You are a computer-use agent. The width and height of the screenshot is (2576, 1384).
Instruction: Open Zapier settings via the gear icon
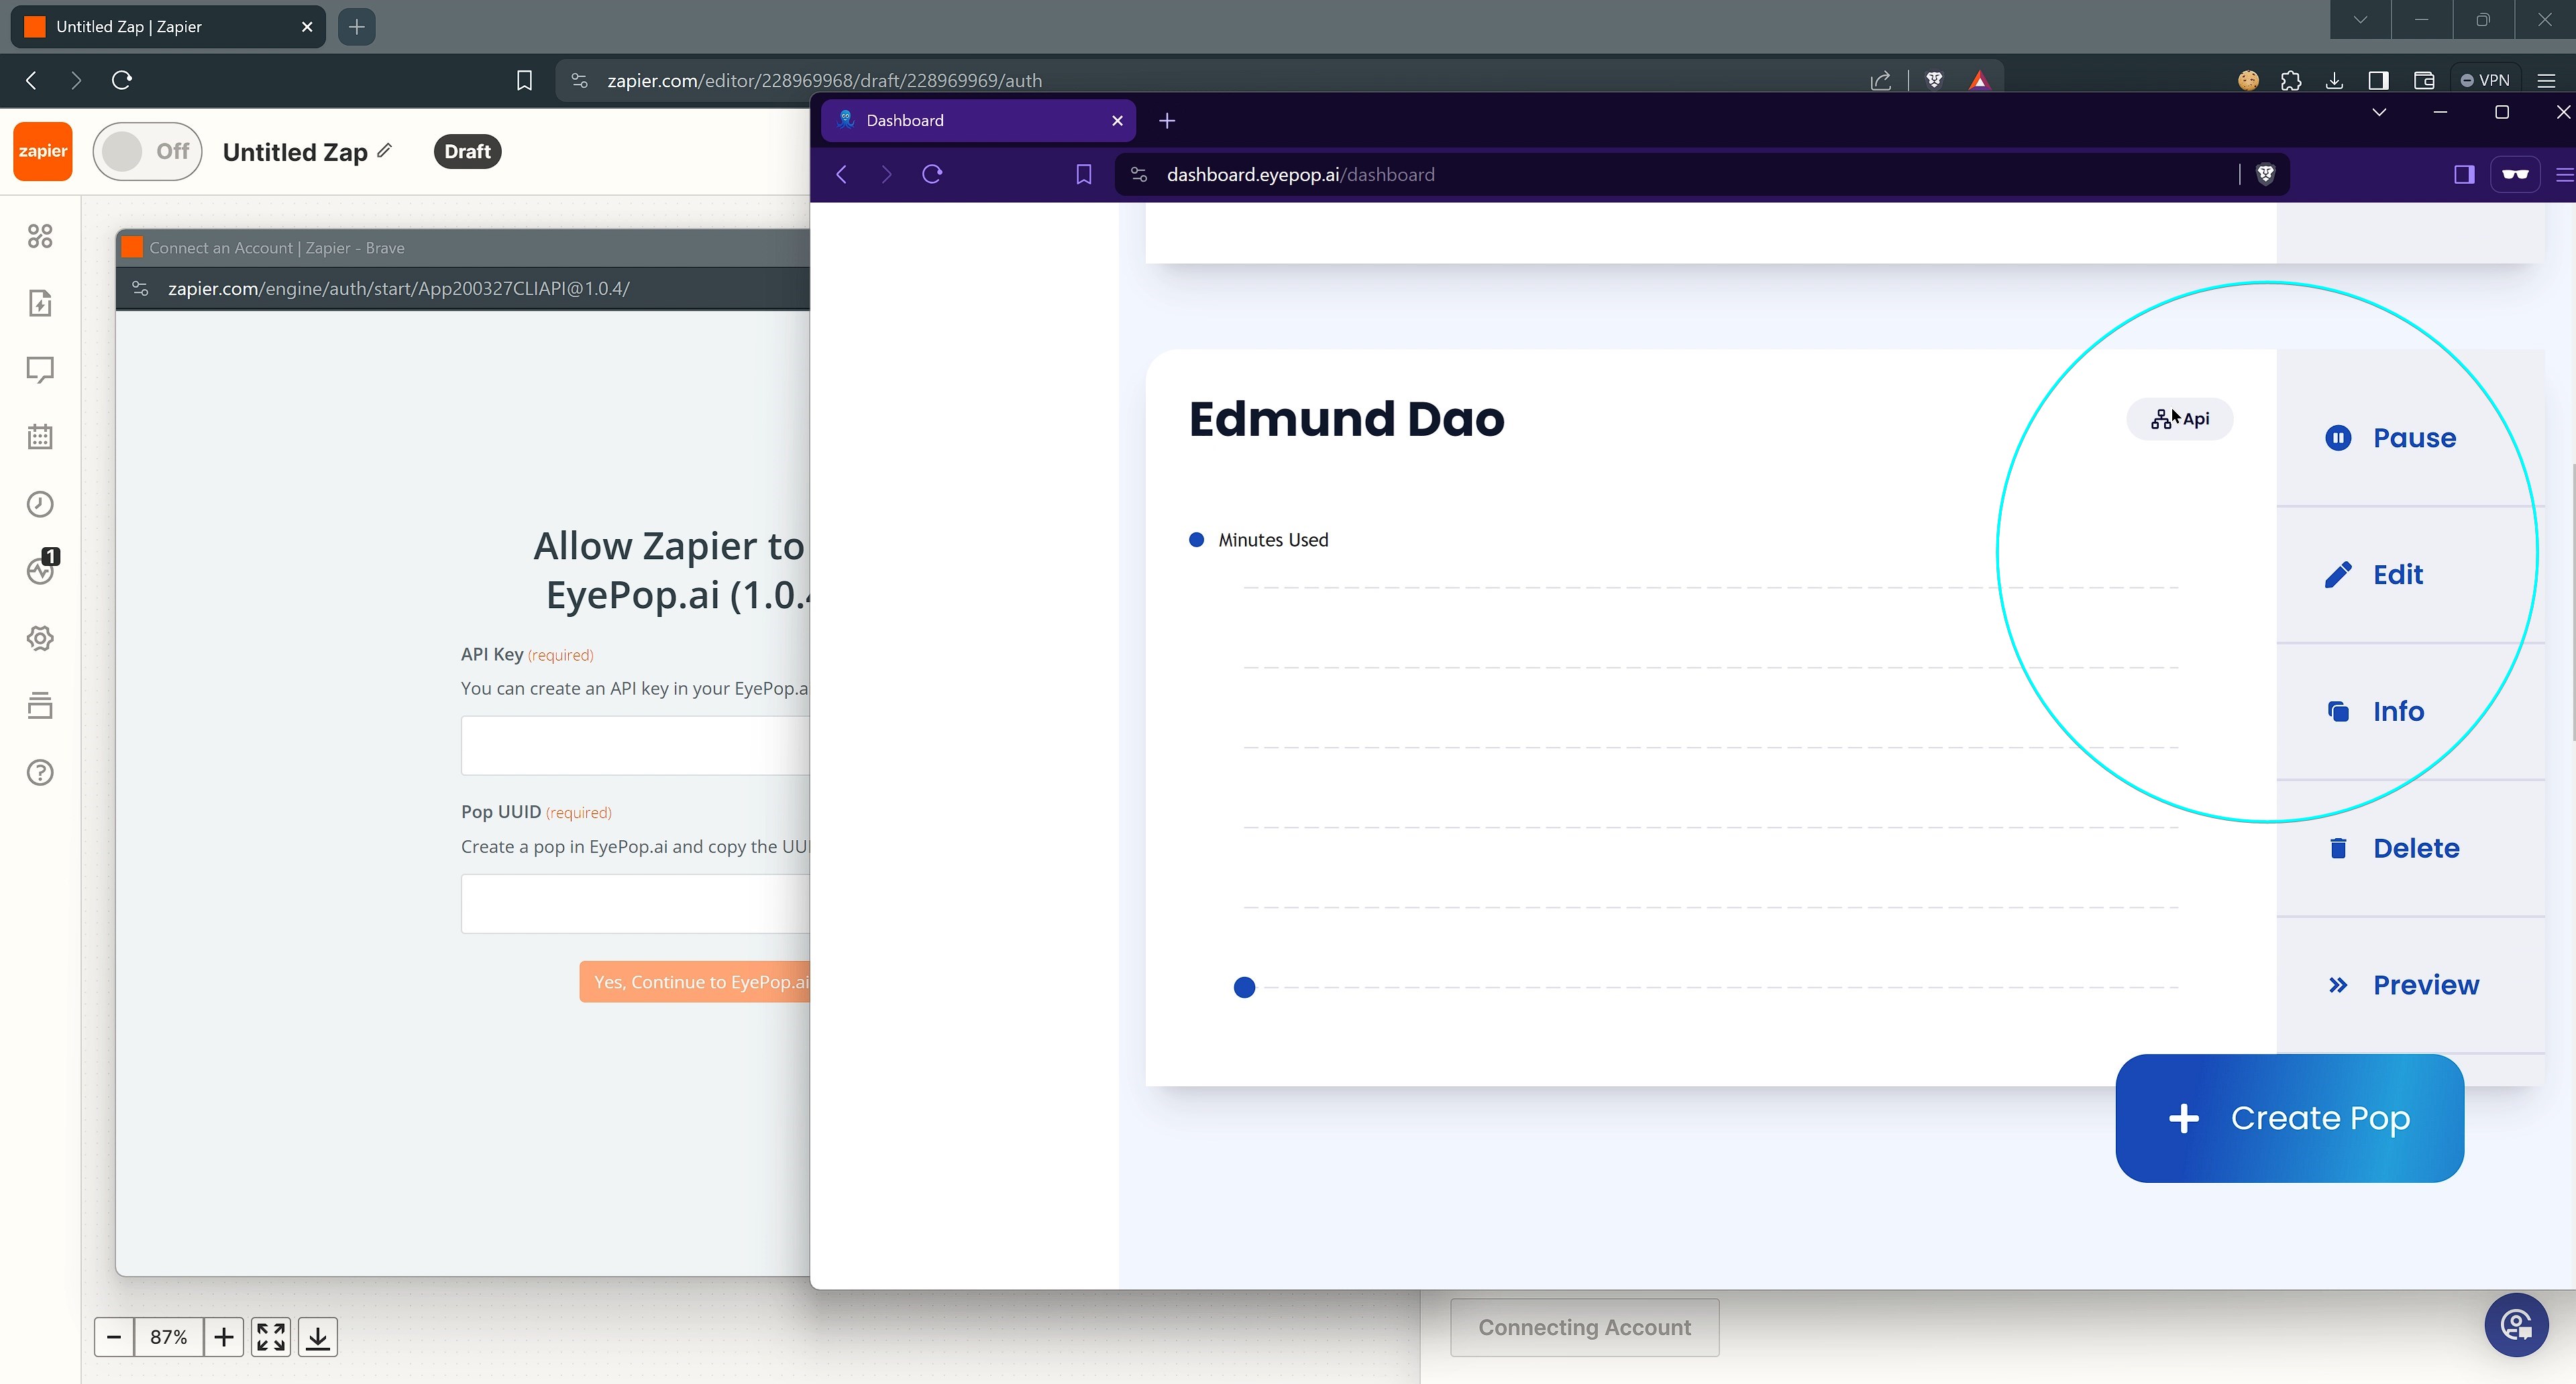[x=40, y=638]
